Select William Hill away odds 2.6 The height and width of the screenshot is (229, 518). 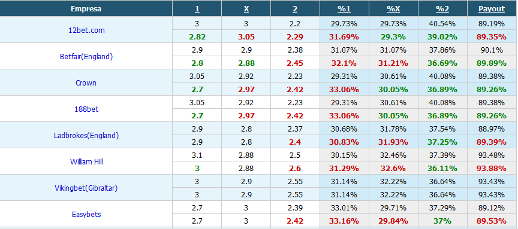(x=295, y=169)
